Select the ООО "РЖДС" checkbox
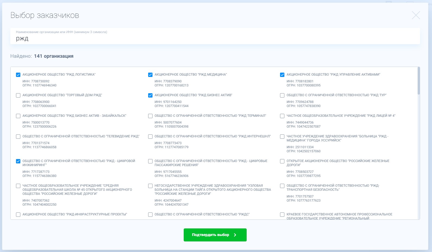Viewport: 432px width, 252px height. (150, 215)
